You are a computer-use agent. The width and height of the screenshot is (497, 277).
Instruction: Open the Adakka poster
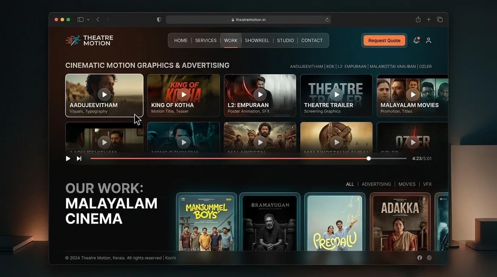tap(400, 222)
